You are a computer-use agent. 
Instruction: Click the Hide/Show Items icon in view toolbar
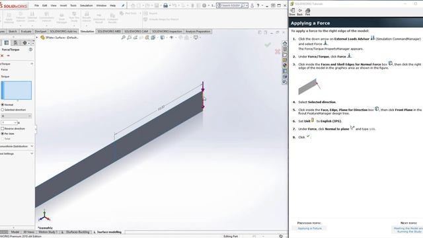[172, 38]
